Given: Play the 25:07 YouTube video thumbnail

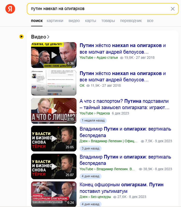Looking at the screenshot, I should tap(54, 167).
